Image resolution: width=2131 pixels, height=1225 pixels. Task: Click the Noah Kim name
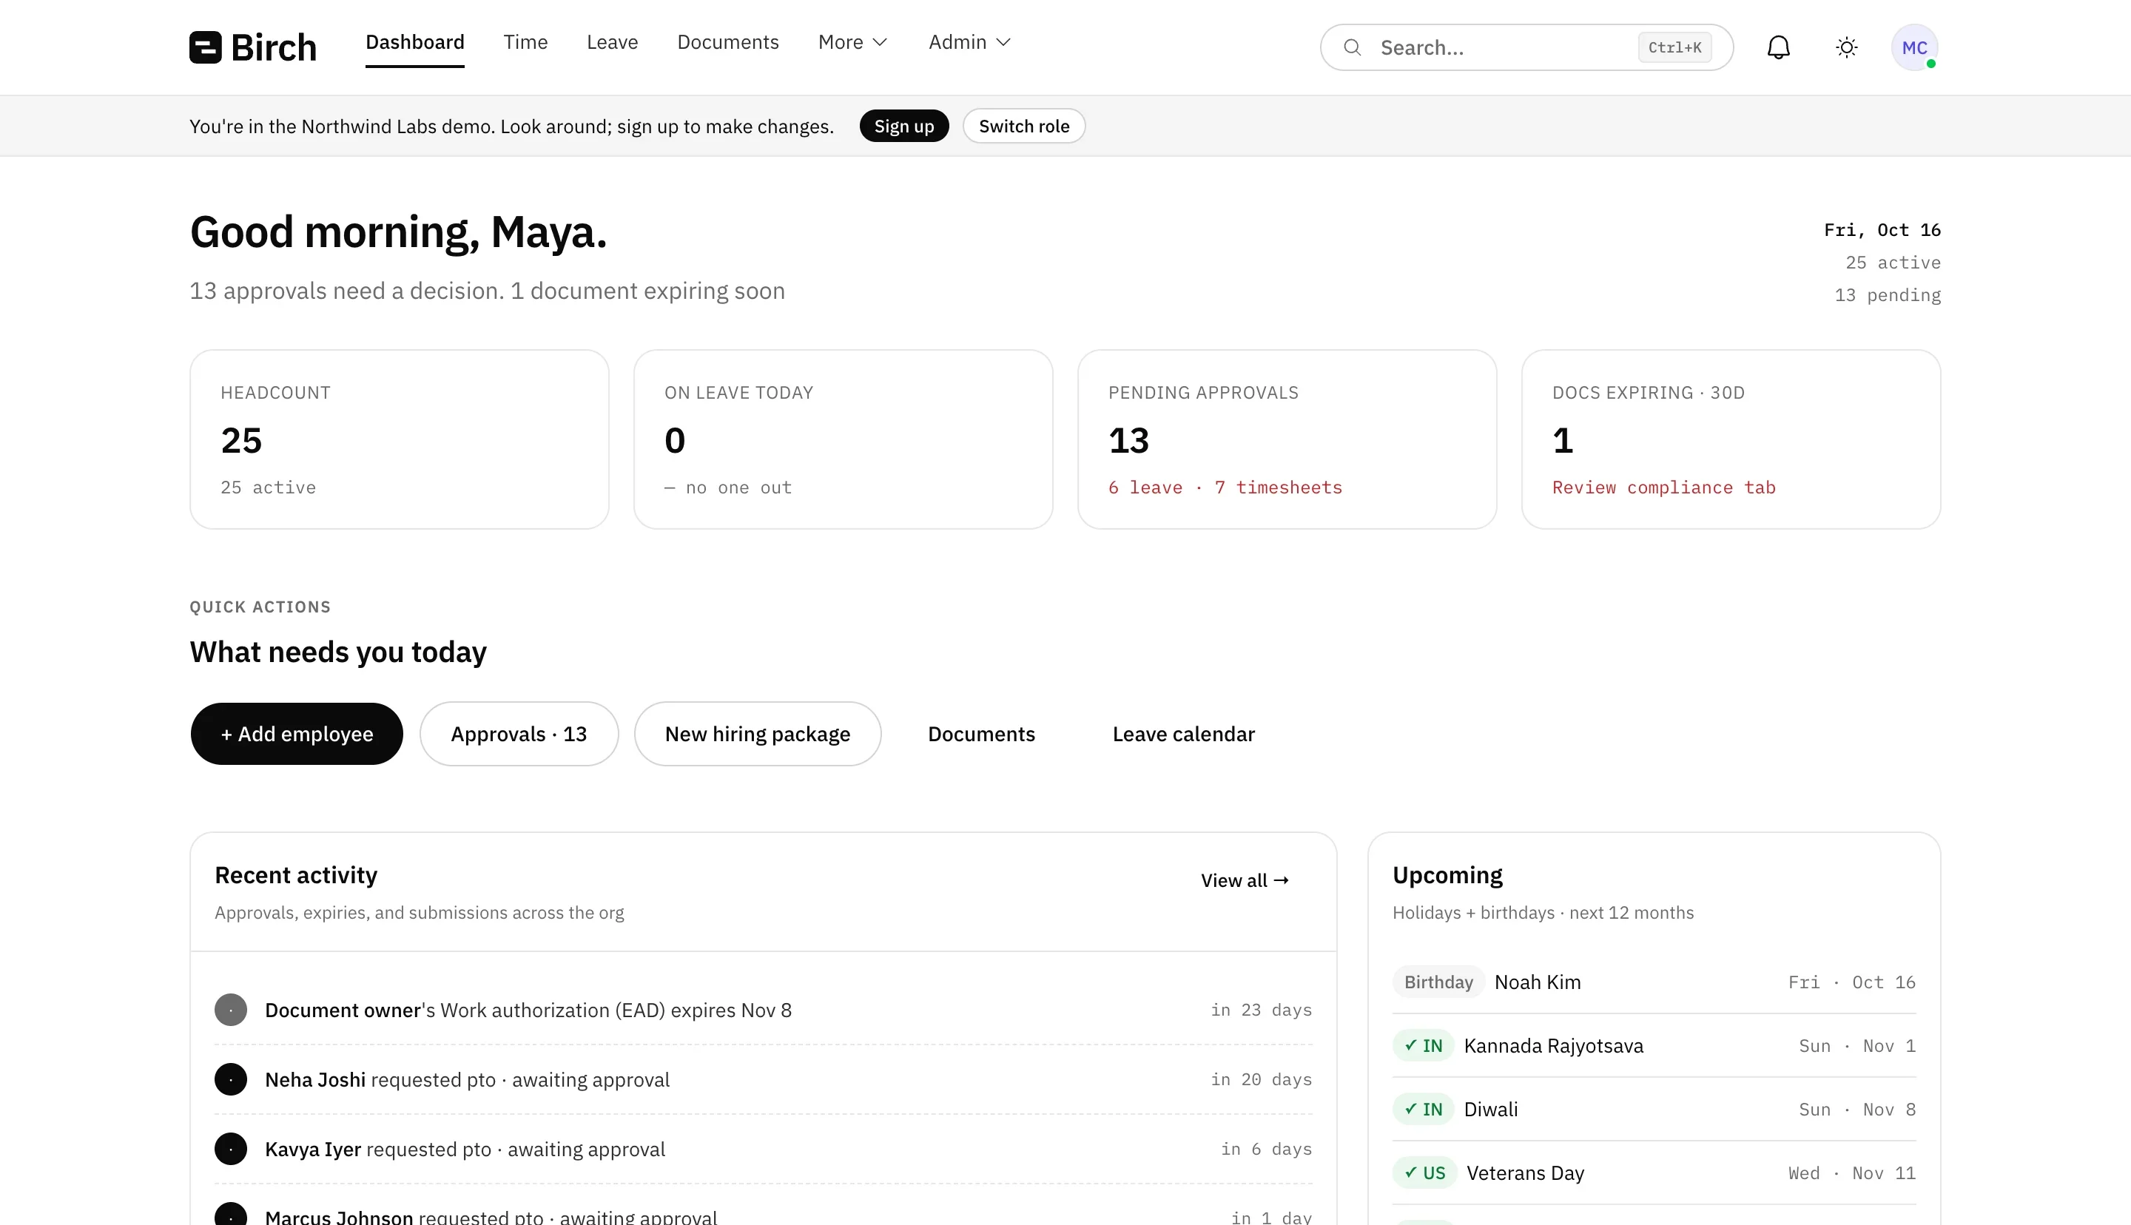tap(1537, 982)
